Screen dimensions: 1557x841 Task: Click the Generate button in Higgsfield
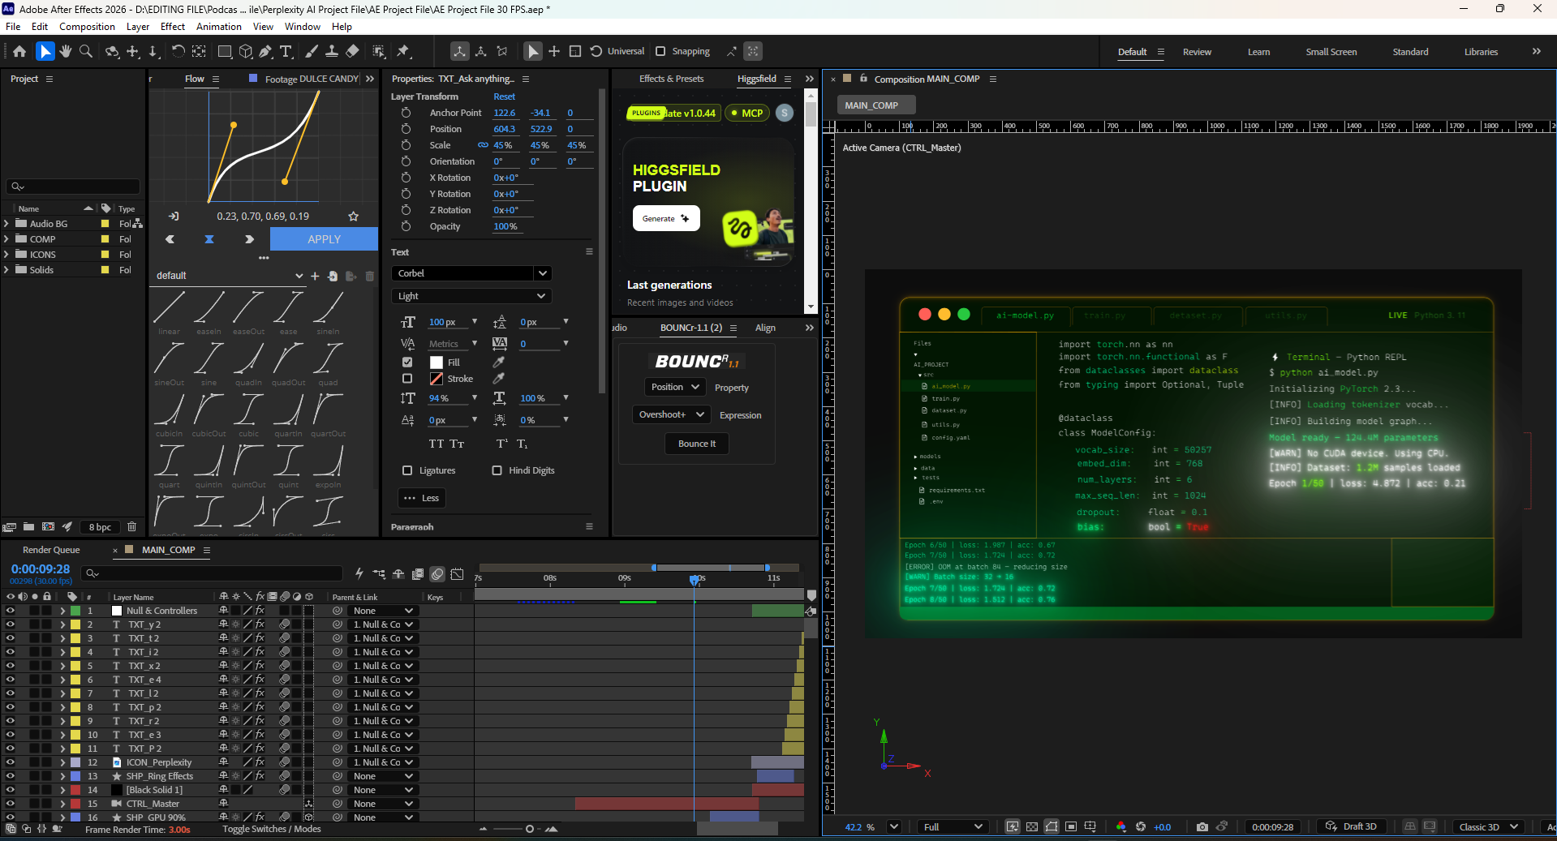(x=665, y=218)
